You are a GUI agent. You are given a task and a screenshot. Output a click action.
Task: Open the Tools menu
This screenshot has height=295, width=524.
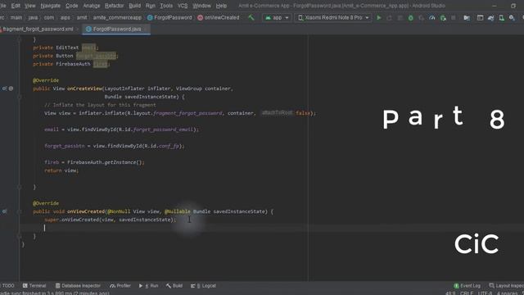coord(166,6)
